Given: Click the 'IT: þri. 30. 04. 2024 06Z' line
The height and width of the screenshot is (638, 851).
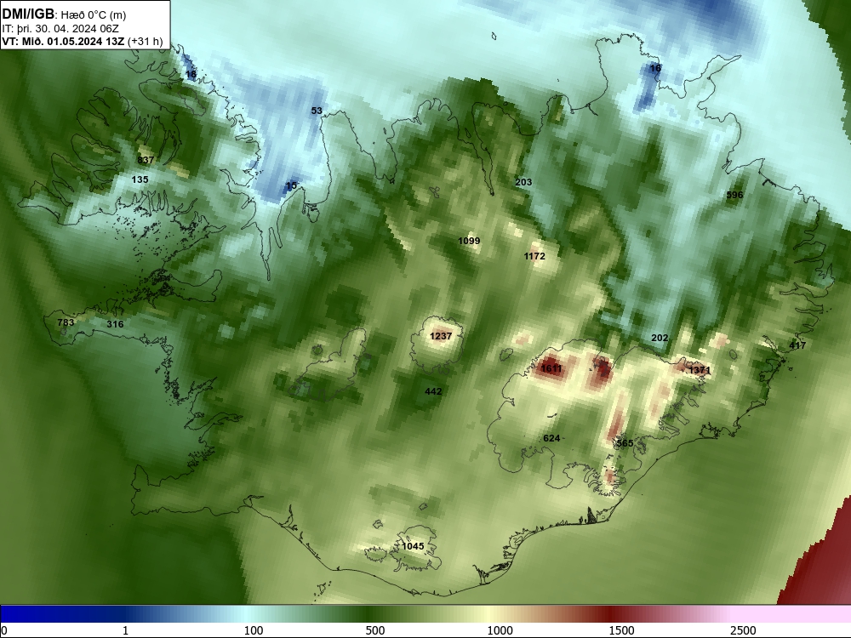Looking at the screenshot, I should pos(60,29).
